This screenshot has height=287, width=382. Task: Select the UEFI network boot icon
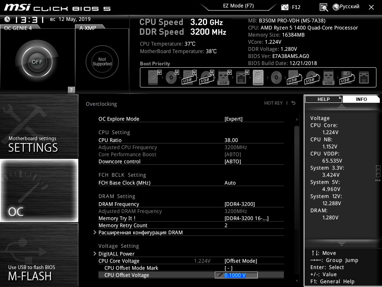[x=242, y=77]
